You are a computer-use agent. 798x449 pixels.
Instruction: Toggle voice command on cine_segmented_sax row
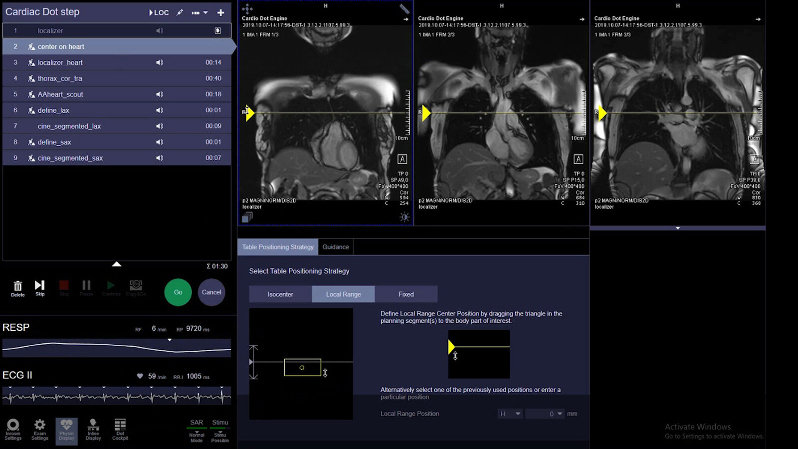pyautogui.click(x=160, y=158)
